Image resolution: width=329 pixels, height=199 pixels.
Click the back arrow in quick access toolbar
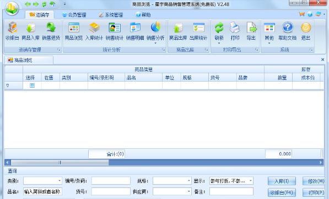tap(28, 4)
